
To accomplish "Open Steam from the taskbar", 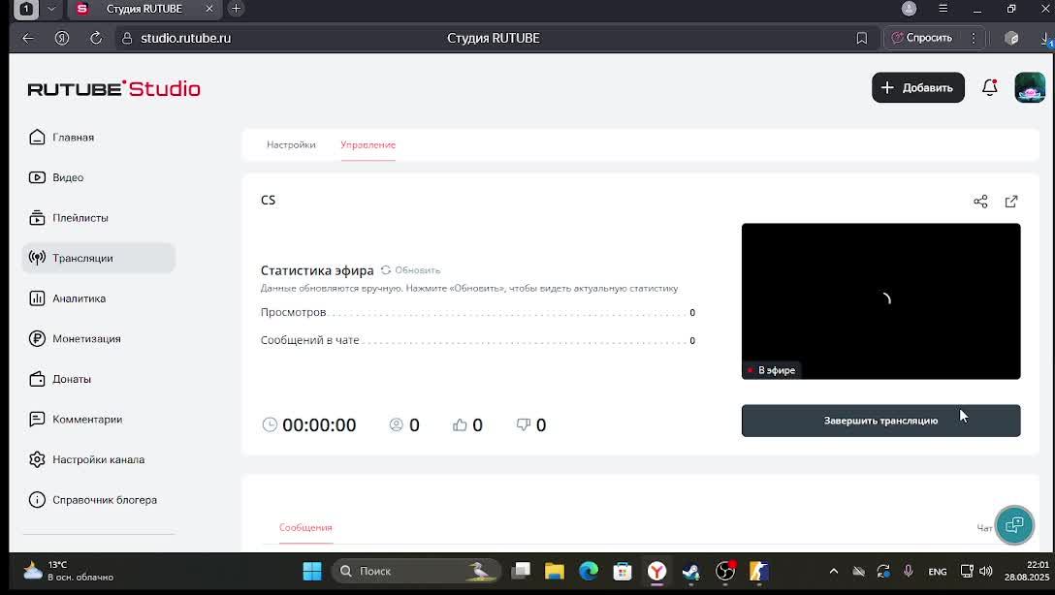I will click(x=691, y=571).
